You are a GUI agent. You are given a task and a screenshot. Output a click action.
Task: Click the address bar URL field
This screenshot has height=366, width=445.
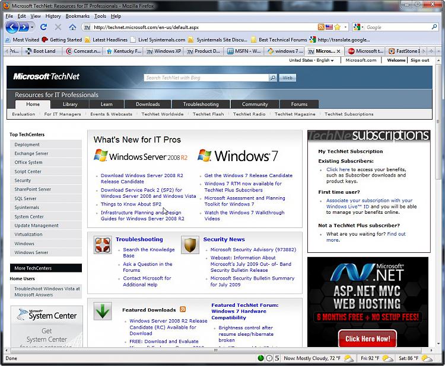click(204, 27)
